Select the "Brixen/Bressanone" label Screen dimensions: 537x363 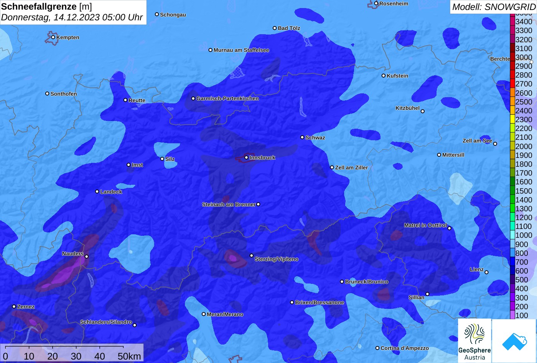coord(320,302)
